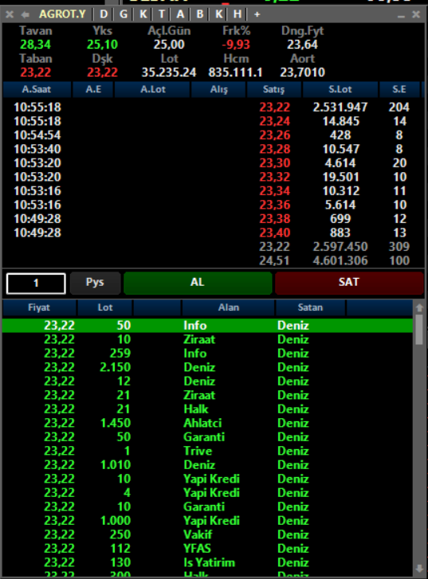Click the Aort value 23,7010
Screen dimensions: 428x579
click(302, 72)
